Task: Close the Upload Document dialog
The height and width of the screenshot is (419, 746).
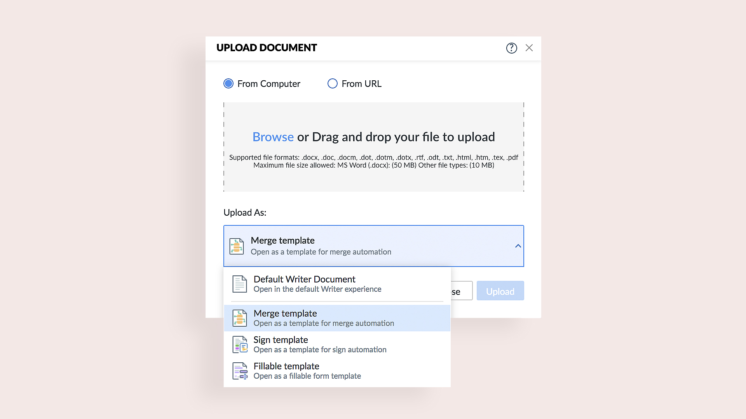Action: click(529, 48)
